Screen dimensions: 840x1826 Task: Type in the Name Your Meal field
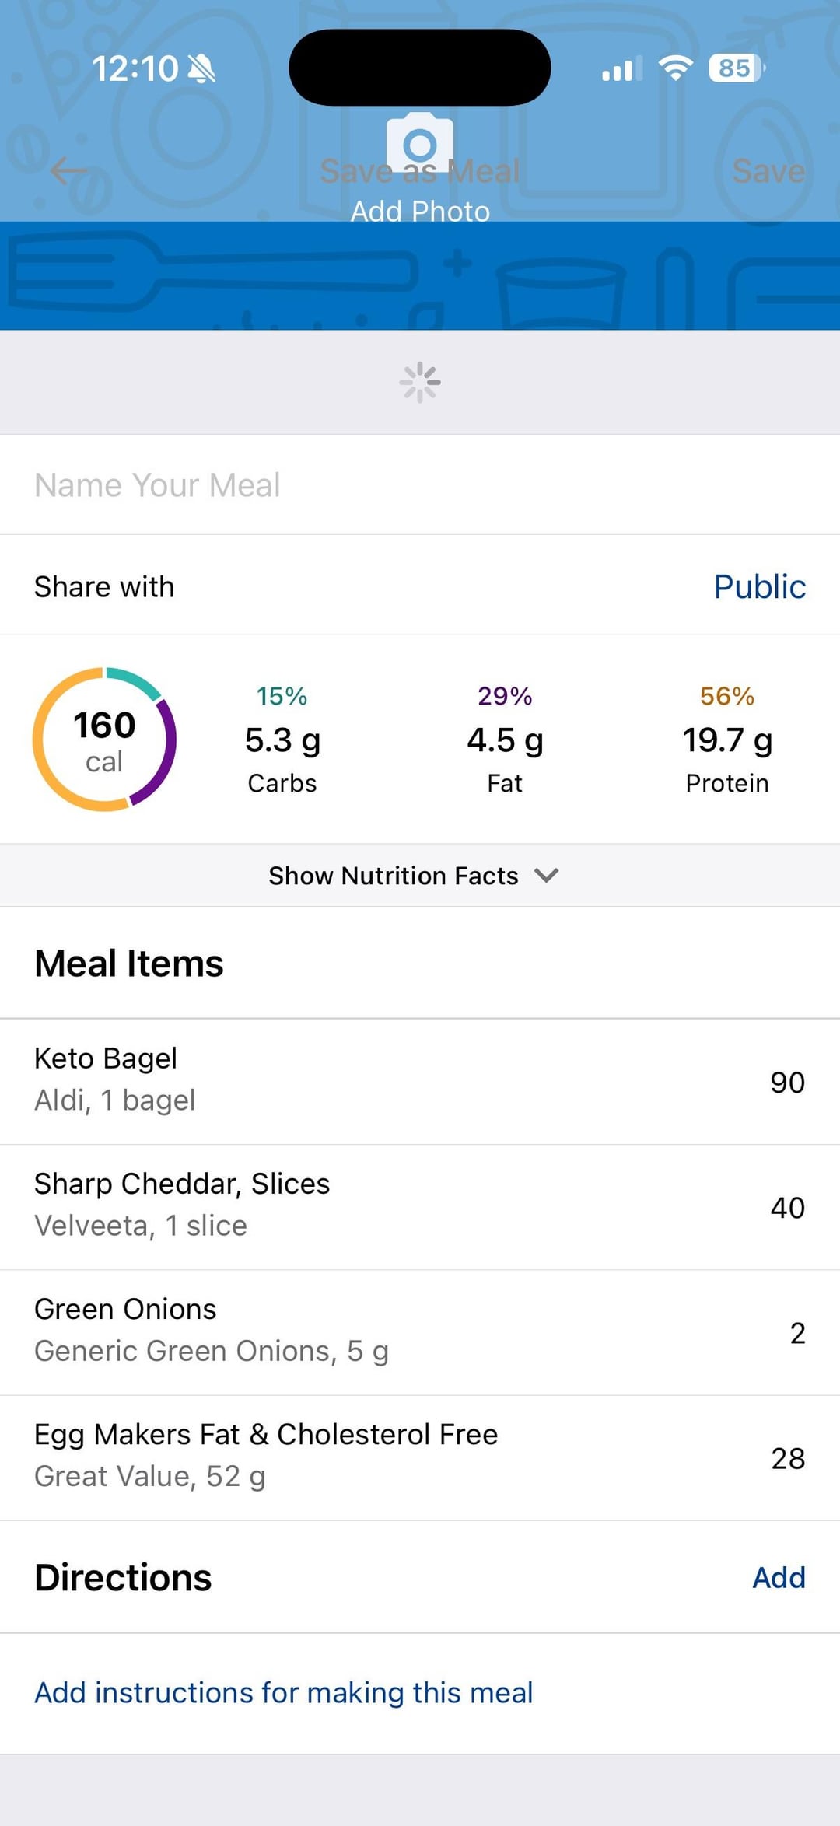coord(420,484)
